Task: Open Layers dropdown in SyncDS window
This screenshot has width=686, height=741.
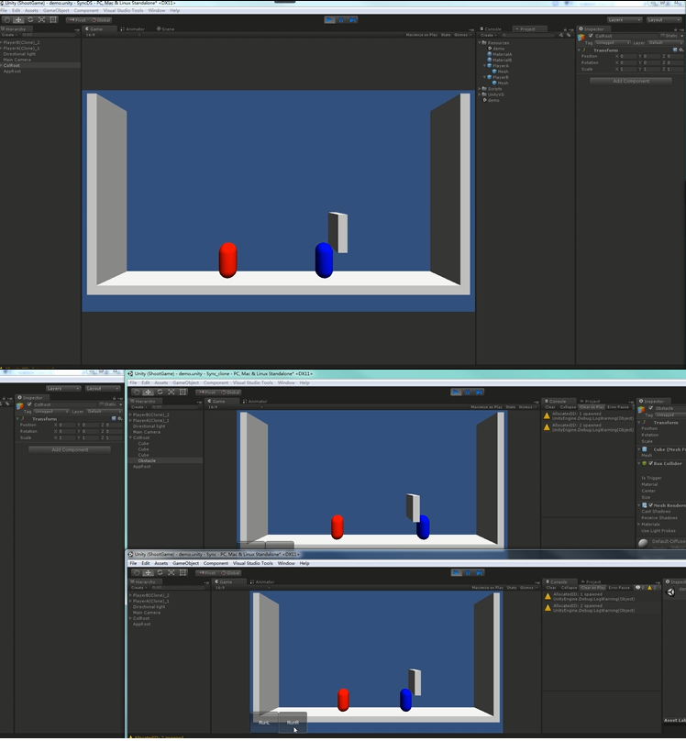Action: [625, 20]
